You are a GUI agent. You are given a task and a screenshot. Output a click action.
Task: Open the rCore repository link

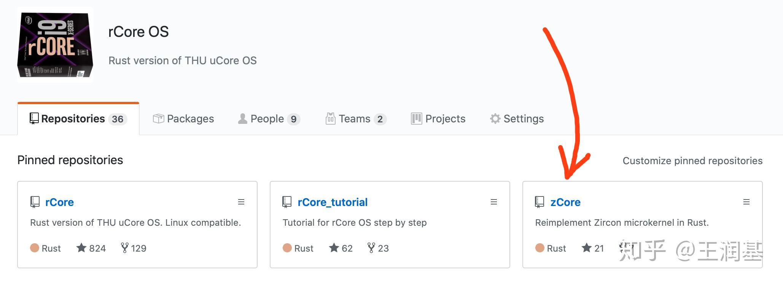coord(59,202)
